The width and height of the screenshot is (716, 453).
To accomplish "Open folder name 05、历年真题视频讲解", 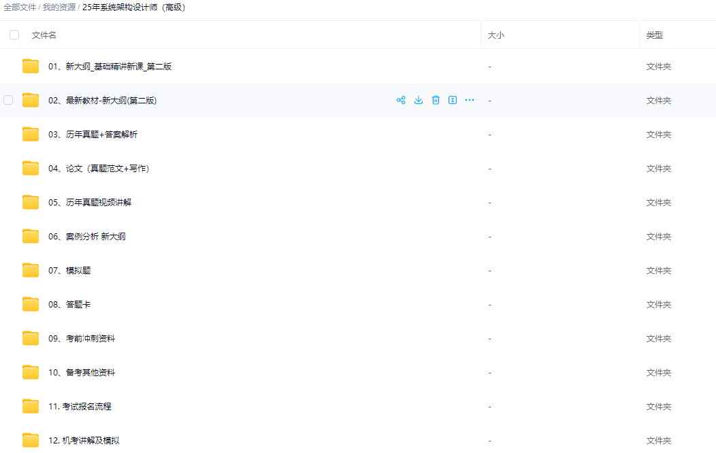I will [90, 203].
